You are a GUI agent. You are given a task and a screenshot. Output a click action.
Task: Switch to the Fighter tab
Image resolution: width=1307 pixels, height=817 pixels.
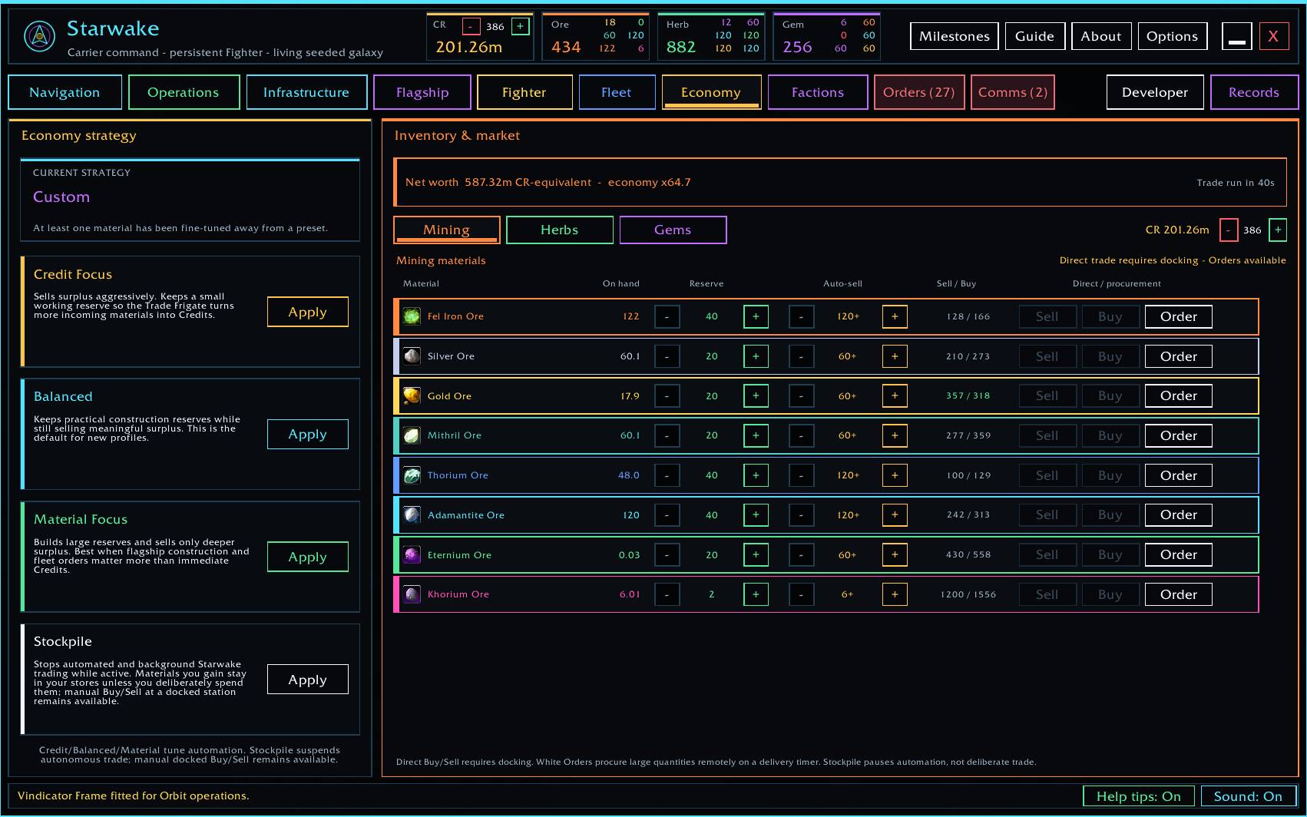(x=524, y=92)
